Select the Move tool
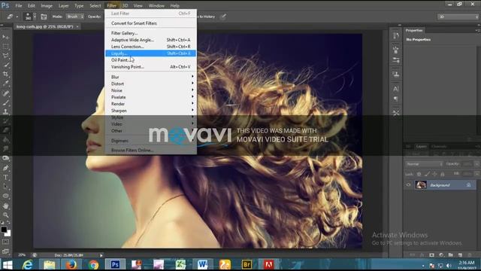Viewport: 481px width, 271px height. point(6,37)
